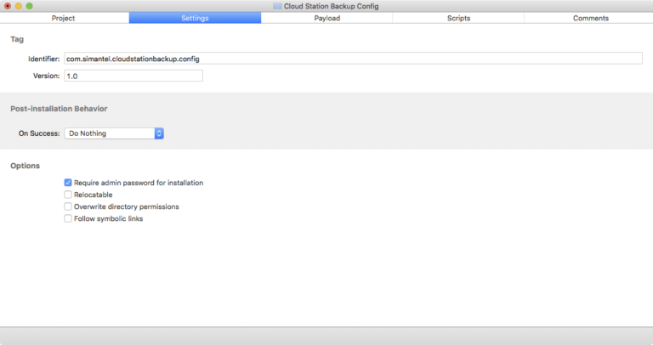
Task: Click the Post-installation Behavior heading
Action: coord(59,109)
